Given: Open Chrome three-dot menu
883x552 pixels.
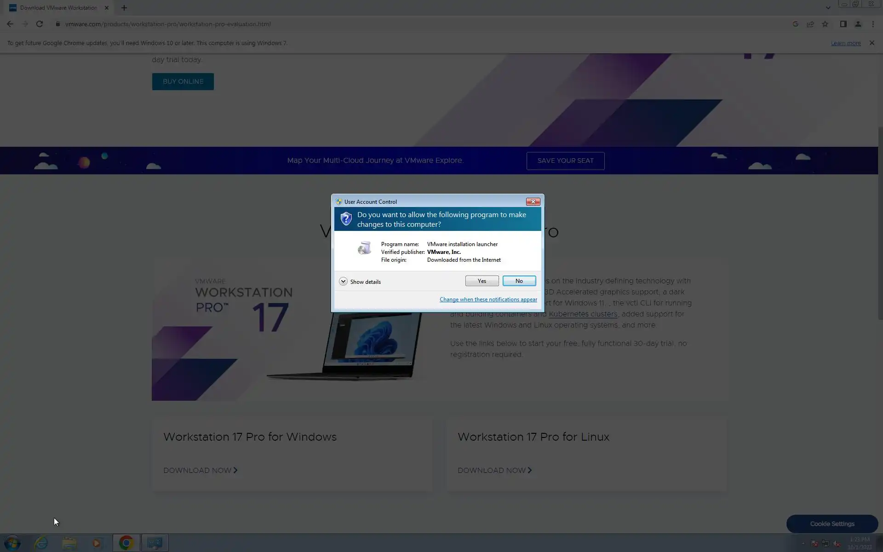Looking at the screenshot, I should (x=873, y=24).
